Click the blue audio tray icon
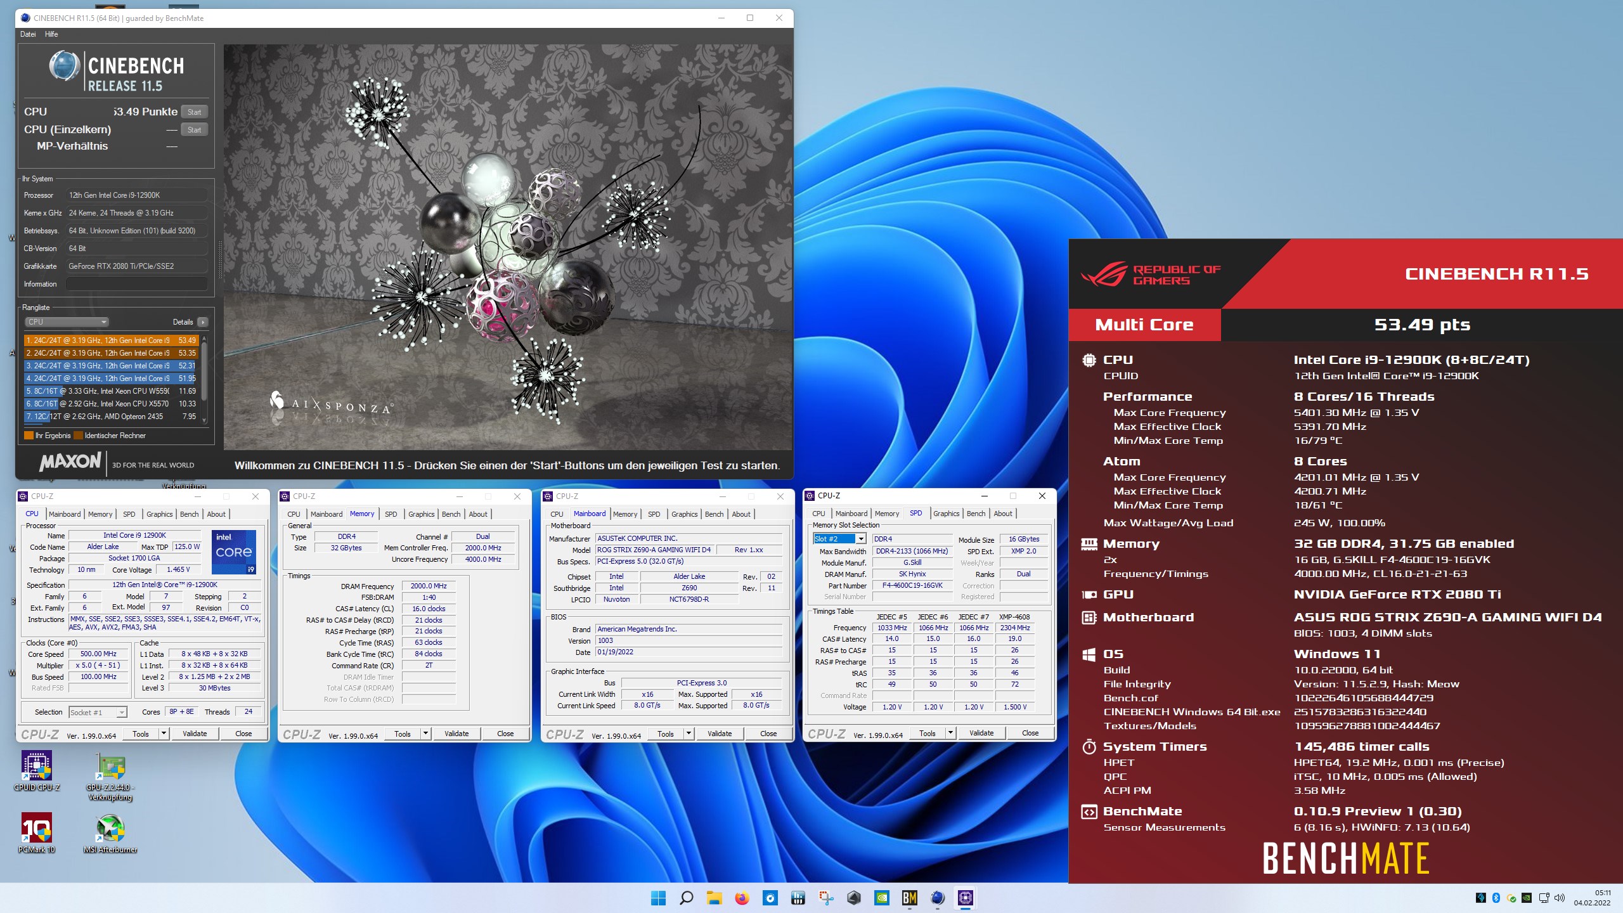The image size is (1623, 913). point(1480,898)
